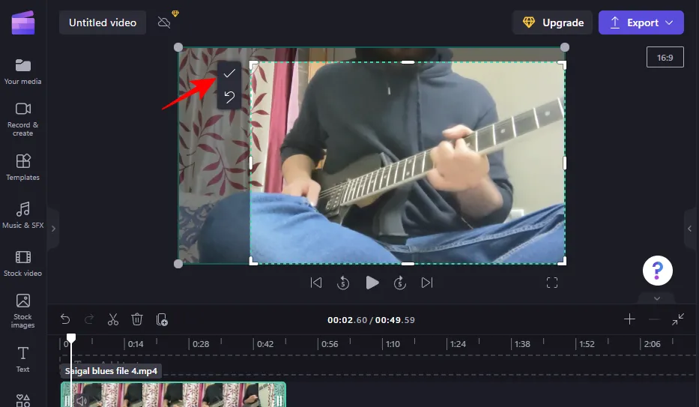Switch to the Music & SFX tab
Viewport: 699px width, 407px height.
coord(23,215)
